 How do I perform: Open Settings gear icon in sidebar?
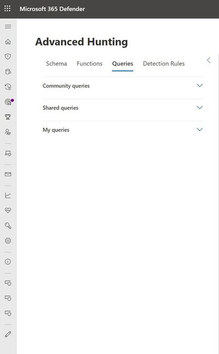tap(8, 241)
